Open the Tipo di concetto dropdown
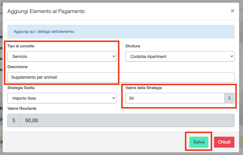Image resolution: width=243 pixels, height=155 pixels. click(x=62, y=56)
